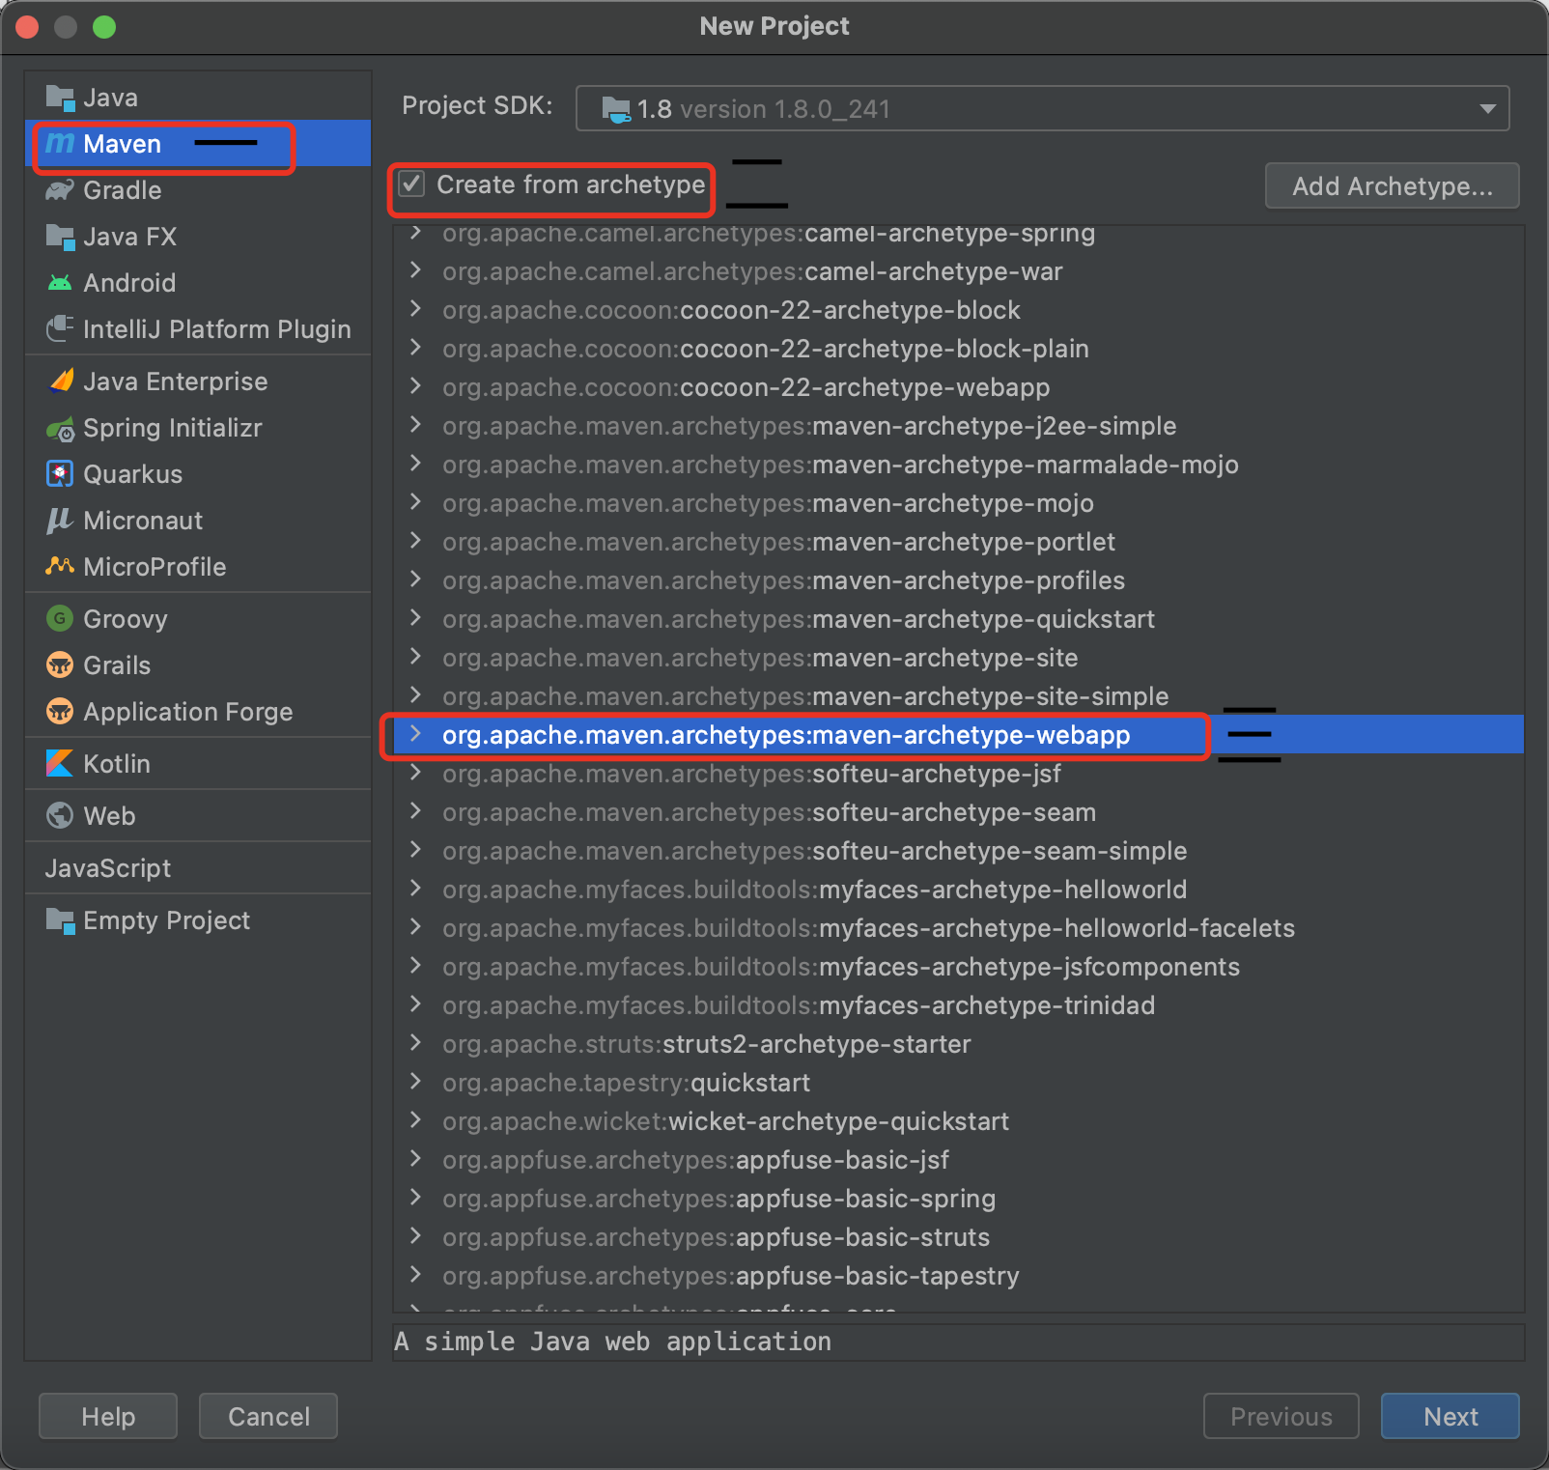Image resolution: width=1549 pixels, height=1470 pixels.
Task: Expand the maven-archetype-webapp entry
Action: pyautogui.click(x=415, y=735)
